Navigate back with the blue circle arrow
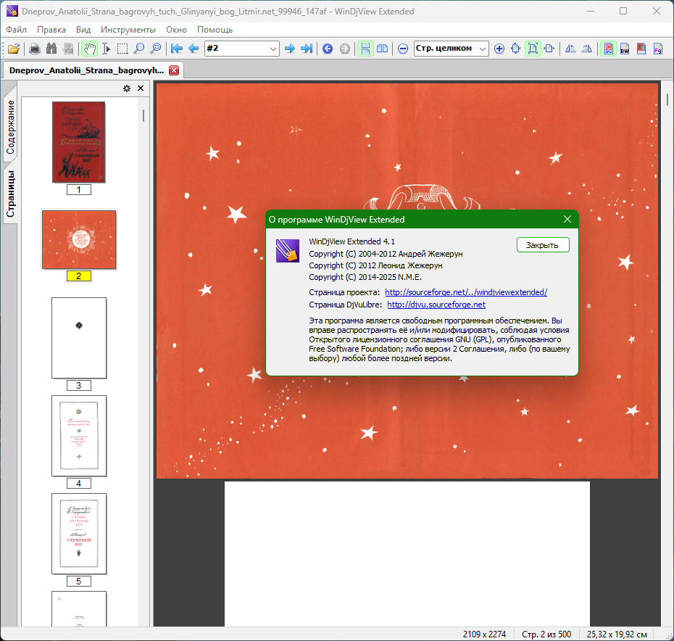The width and height of the screenshot is (674, 641). click(x=328, y=49)
